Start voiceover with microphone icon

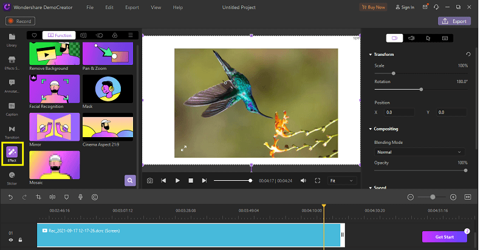81,197
